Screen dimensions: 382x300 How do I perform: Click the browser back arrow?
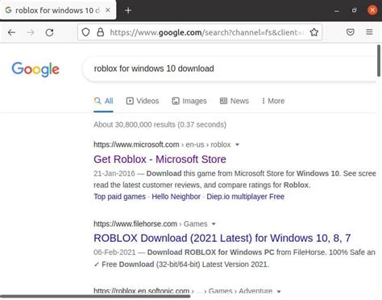pos(11,32)
